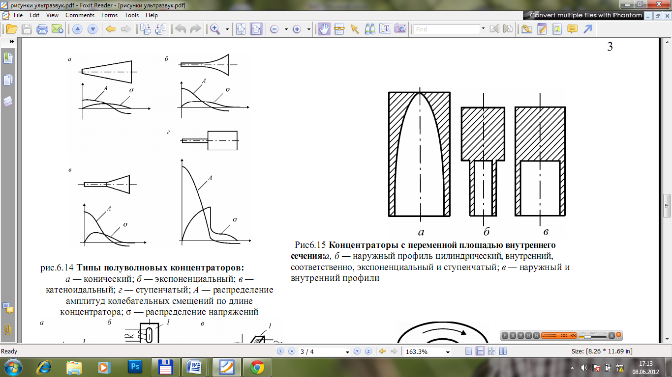Open the Comments panel in left sidebar
Screen dimensions: 672x377
pos(8,308)
